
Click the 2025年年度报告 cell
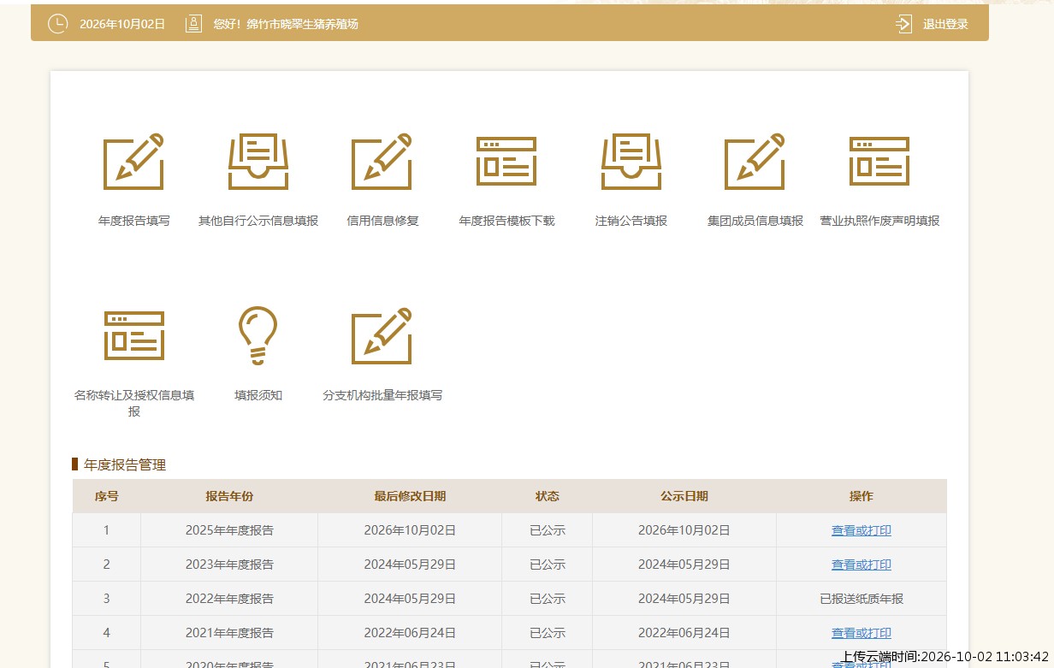coord(229,530)
